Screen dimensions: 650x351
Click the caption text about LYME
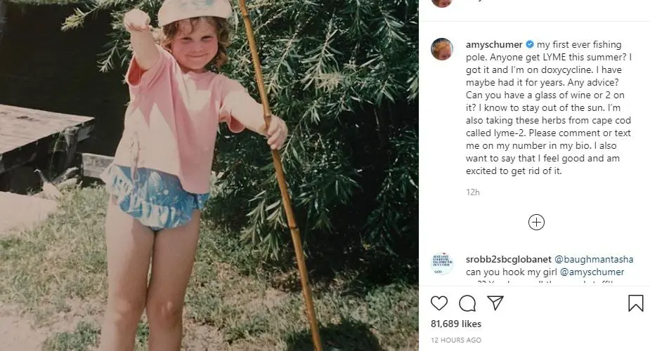click(549, 107)
